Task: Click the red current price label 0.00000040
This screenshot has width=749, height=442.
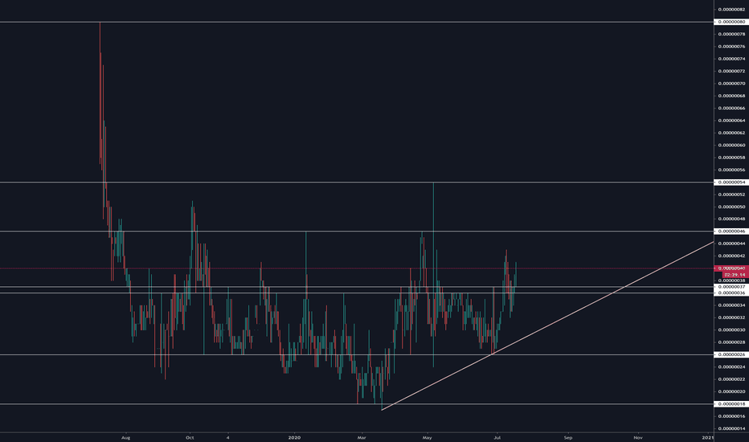Action: click(731, 268)
